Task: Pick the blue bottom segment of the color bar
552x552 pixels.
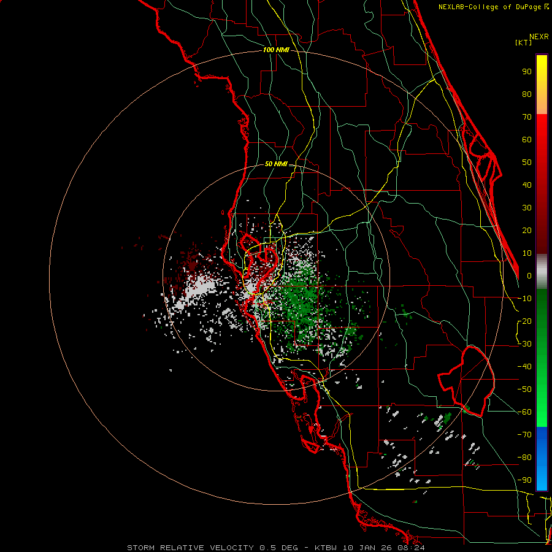Action: tap(542, 459)
